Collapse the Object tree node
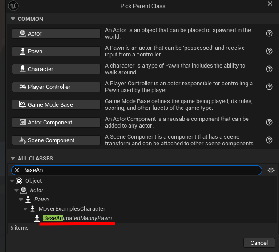Image resolution: width=279 pixels, height=252 pixels. (x=12, y=181)
